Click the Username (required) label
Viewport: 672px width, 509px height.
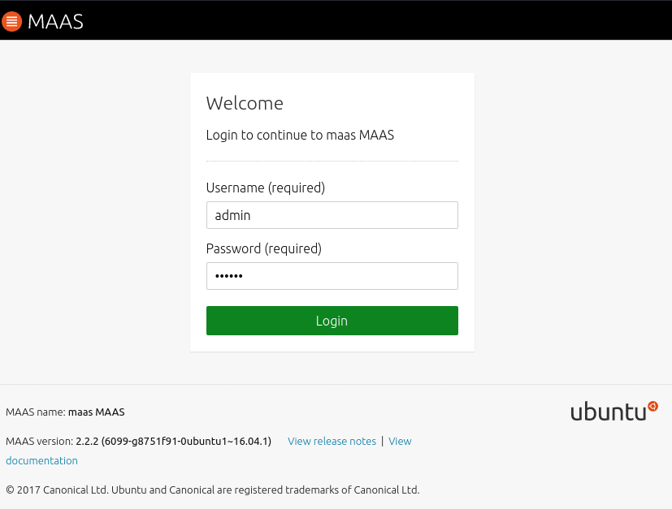(265, 188)
